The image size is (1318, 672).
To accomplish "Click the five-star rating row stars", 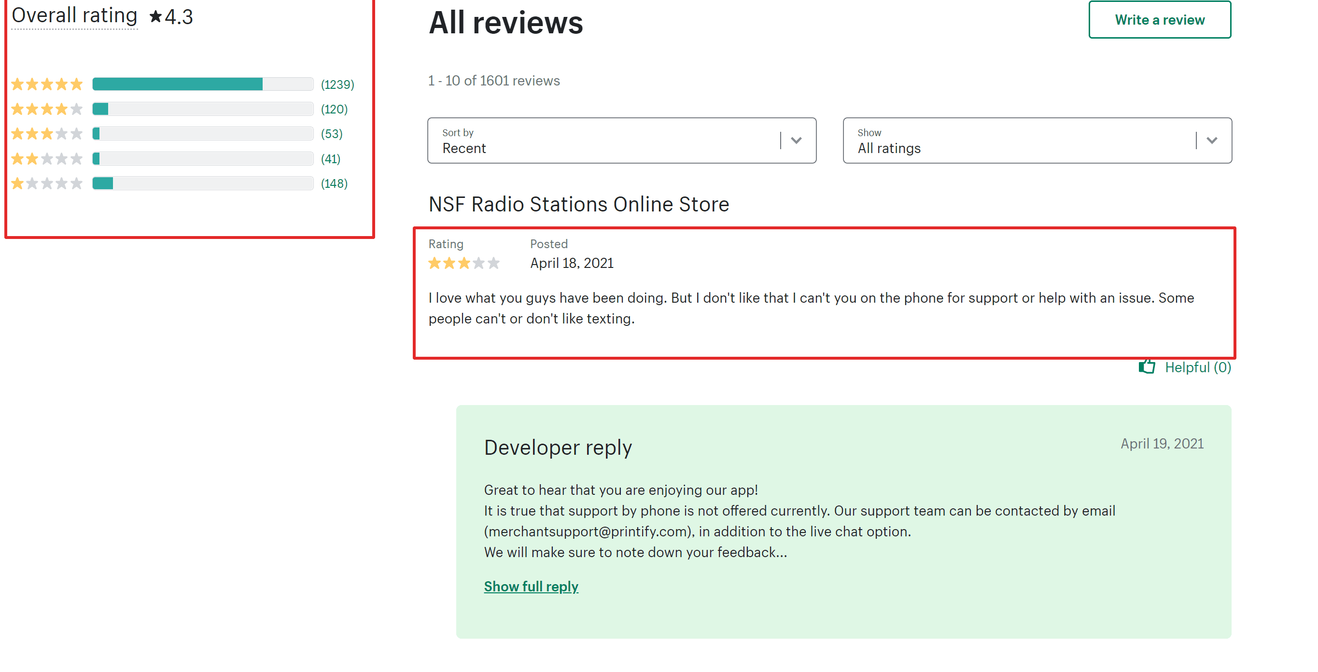I will 46,84.
